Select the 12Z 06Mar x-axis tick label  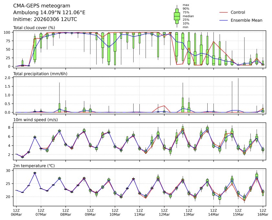tap(16, 212)
